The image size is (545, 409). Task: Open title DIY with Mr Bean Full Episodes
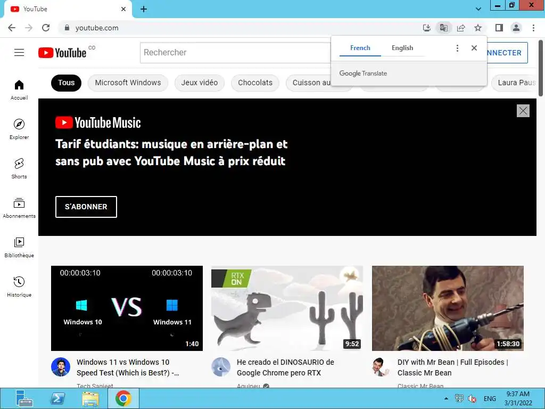pos(453,367)
